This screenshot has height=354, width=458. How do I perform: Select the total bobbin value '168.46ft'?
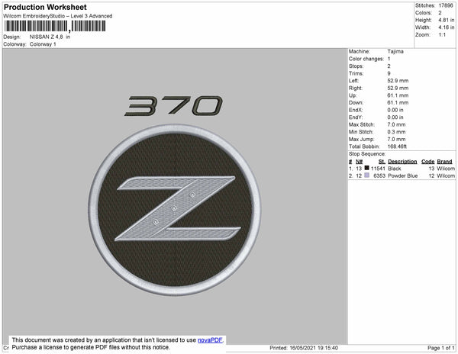[x=397, y=146]
